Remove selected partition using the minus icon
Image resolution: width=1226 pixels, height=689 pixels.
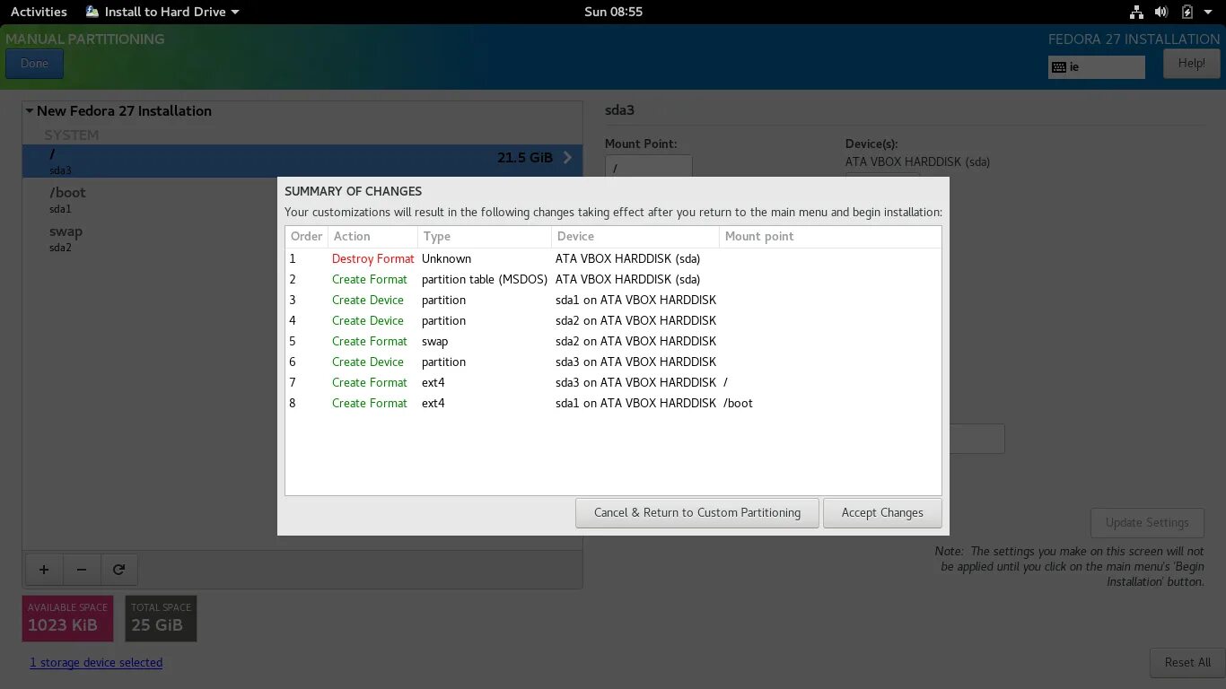(82, 569)
